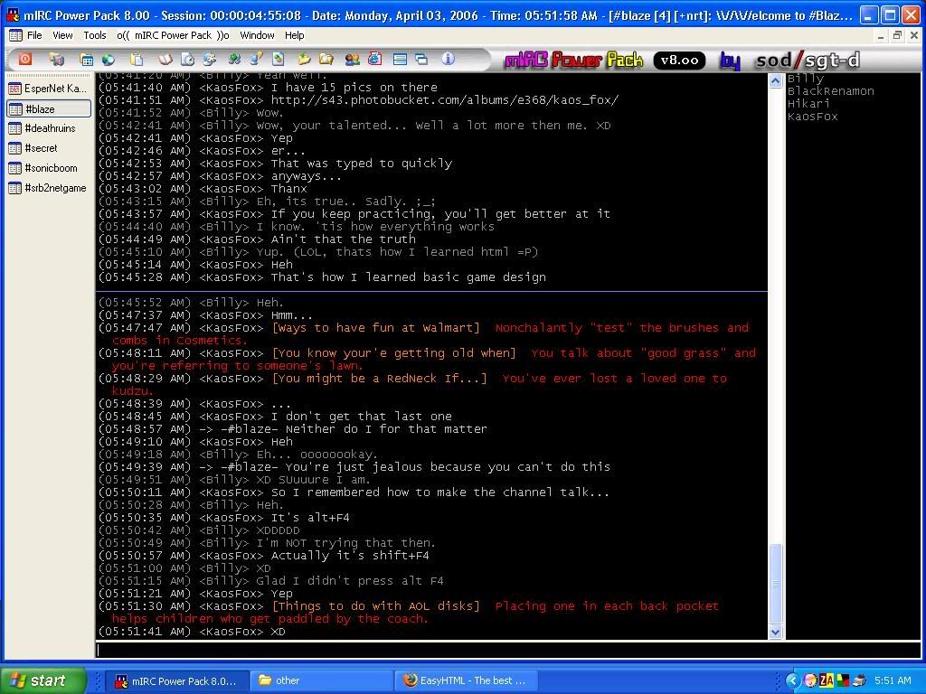Click the disc and palette toolbar icon
926x694 pixels.
(x=209, y=59)
